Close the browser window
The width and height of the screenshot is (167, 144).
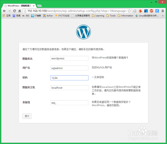pos(162,2)
